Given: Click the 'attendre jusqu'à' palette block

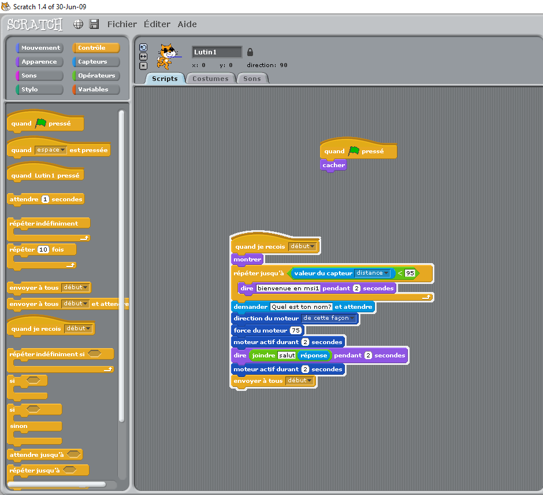Looking at the screenshot, I should click(x=44, y=455).
